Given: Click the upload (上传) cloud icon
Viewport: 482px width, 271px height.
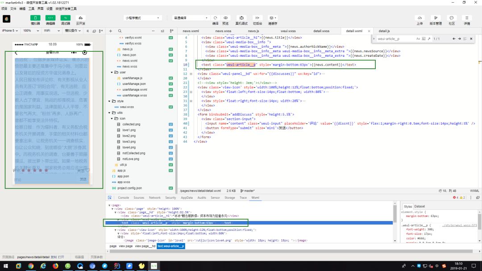Looking at the screenshot, I should click(x=420, y=18).
